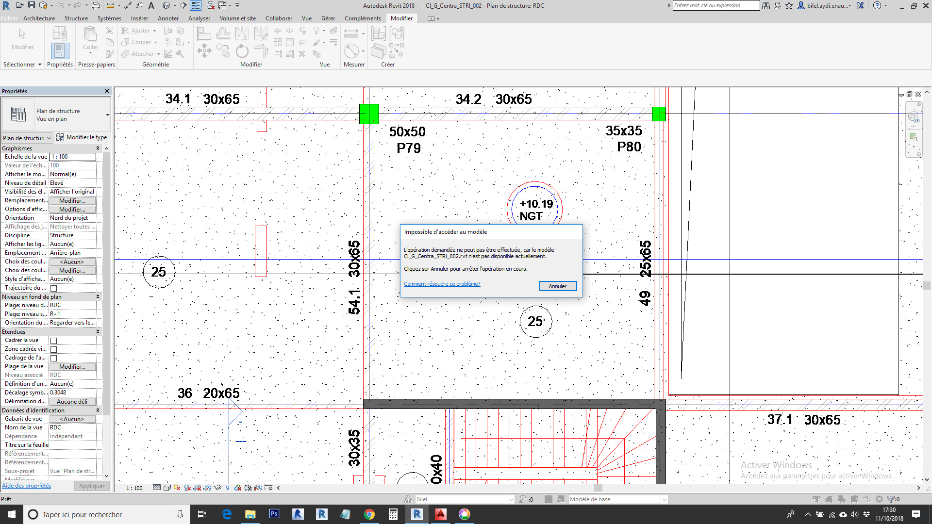
Task: Click the Rotate tool in the Modifier panel
Action: point(242,51)
